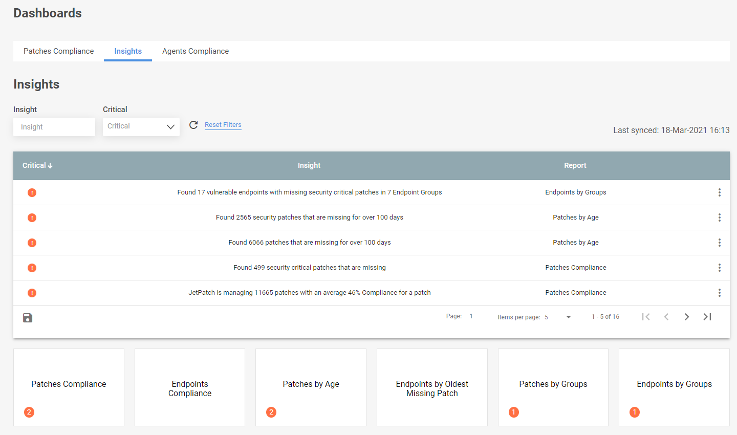The image size is (737, 435).
Task: Click the critical alert icon in the 2565 security patches row
Action: pyautogui.click(x=32, y=217)
